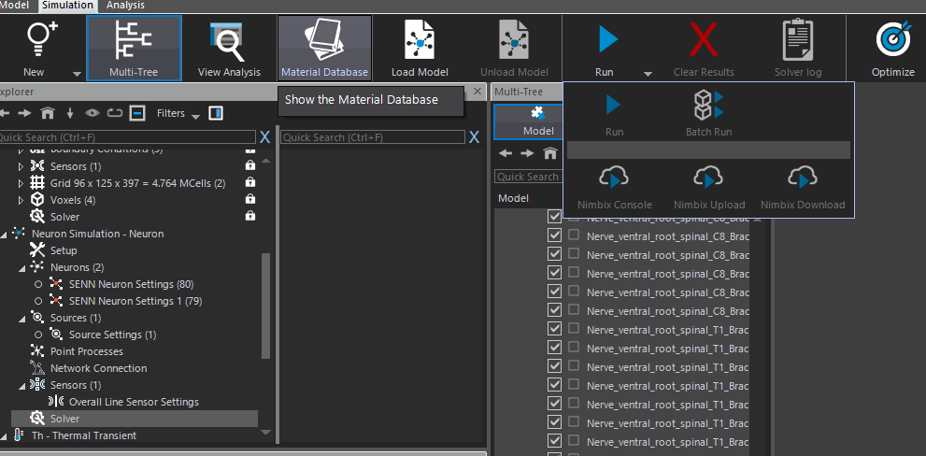Uncheck the first Nerve_ventral_root_spinal_T1 checkbox
The height and width of the screenshot is (456, 926).
(x=554, y=329)
